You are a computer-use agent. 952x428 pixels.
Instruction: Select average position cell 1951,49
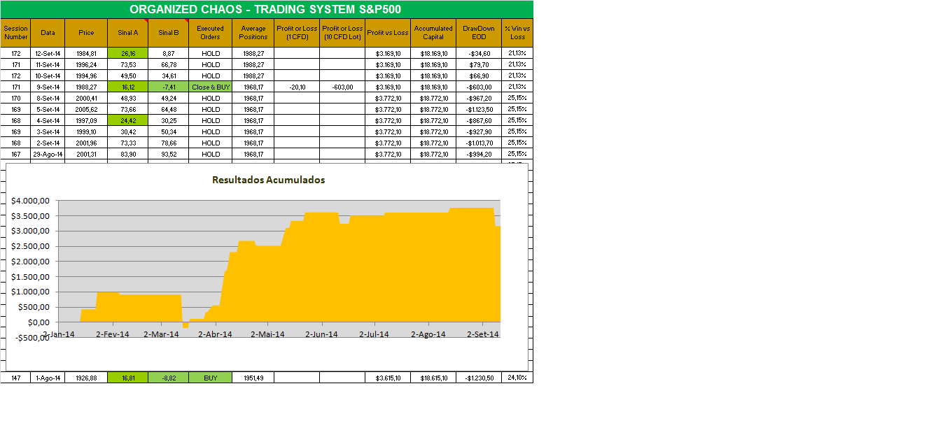253,378
